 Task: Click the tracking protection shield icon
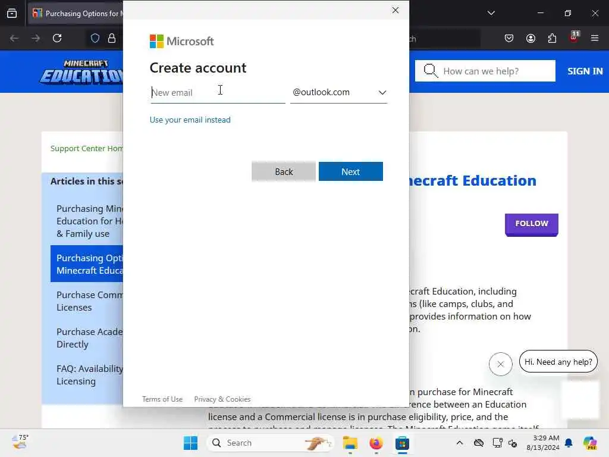point(95,38)
